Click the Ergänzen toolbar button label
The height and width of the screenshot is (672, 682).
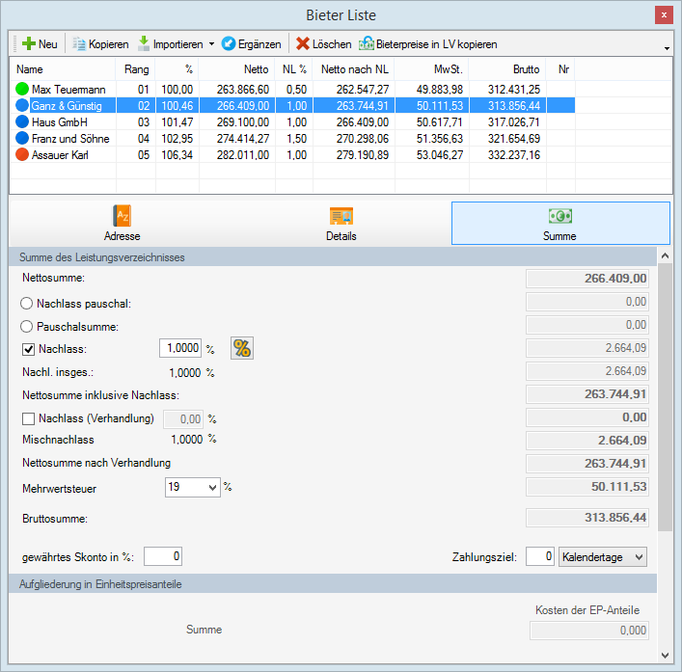[259, 44]
